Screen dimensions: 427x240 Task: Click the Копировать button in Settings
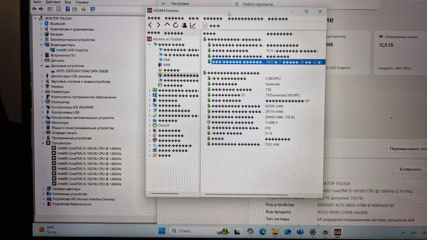point(410,169)
